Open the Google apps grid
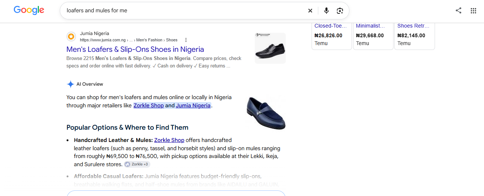The width and height of the screenshot is (484, 196). click(x=474, y=11)
